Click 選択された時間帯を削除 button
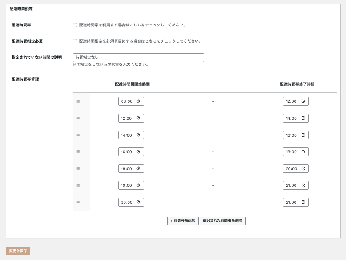This screenshot has width=346, height=260. 222,221
